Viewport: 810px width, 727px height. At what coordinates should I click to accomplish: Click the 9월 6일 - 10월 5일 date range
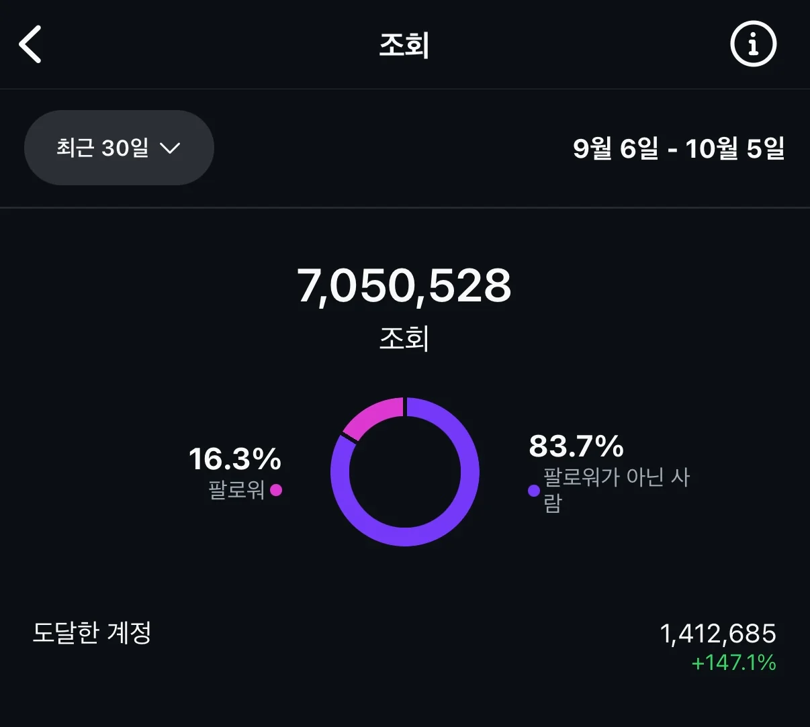[678, 148]
